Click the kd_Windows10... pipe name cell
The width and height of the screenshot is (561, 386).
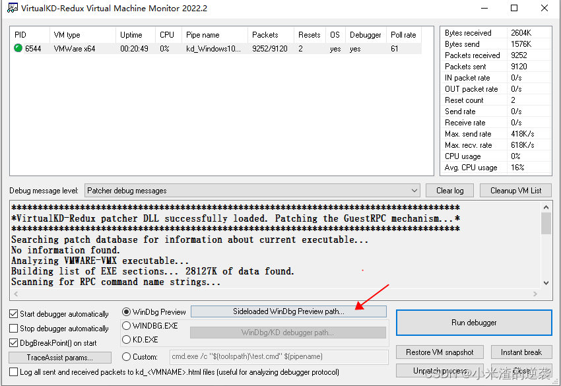point(213,49)
